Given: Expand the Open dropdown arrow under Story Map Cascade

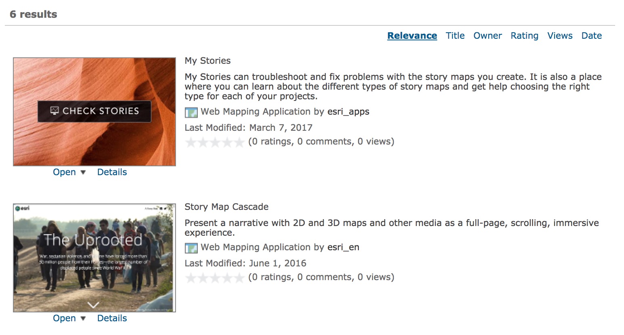Looking at the screenshot, I should pyautogui.click(x=83, y=318).
